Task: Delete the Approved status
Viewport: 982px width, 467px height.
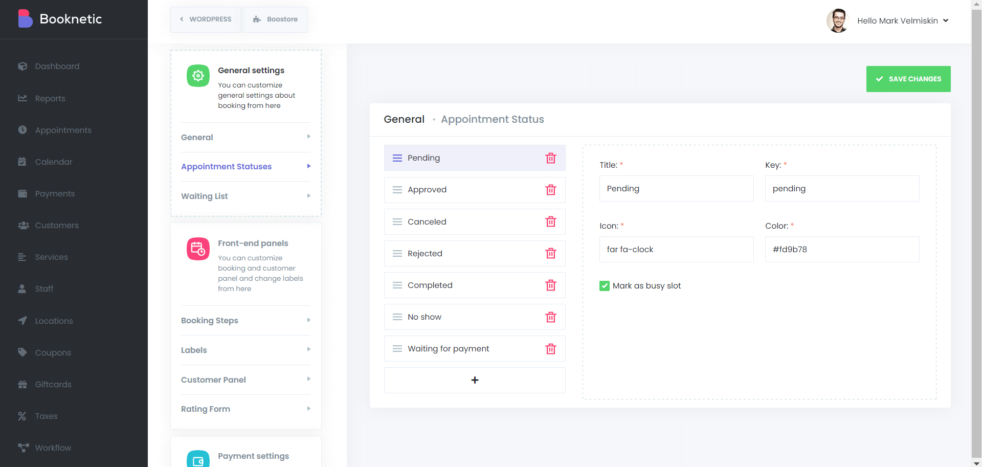Action: tap(551, 190)
